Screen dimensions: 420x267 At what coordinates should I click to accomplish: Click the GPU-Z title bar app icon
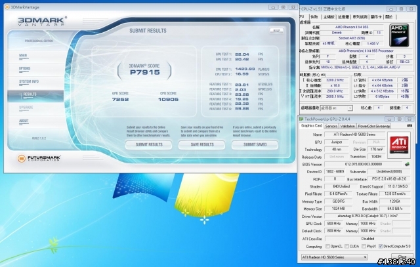[x=301, y=119]
